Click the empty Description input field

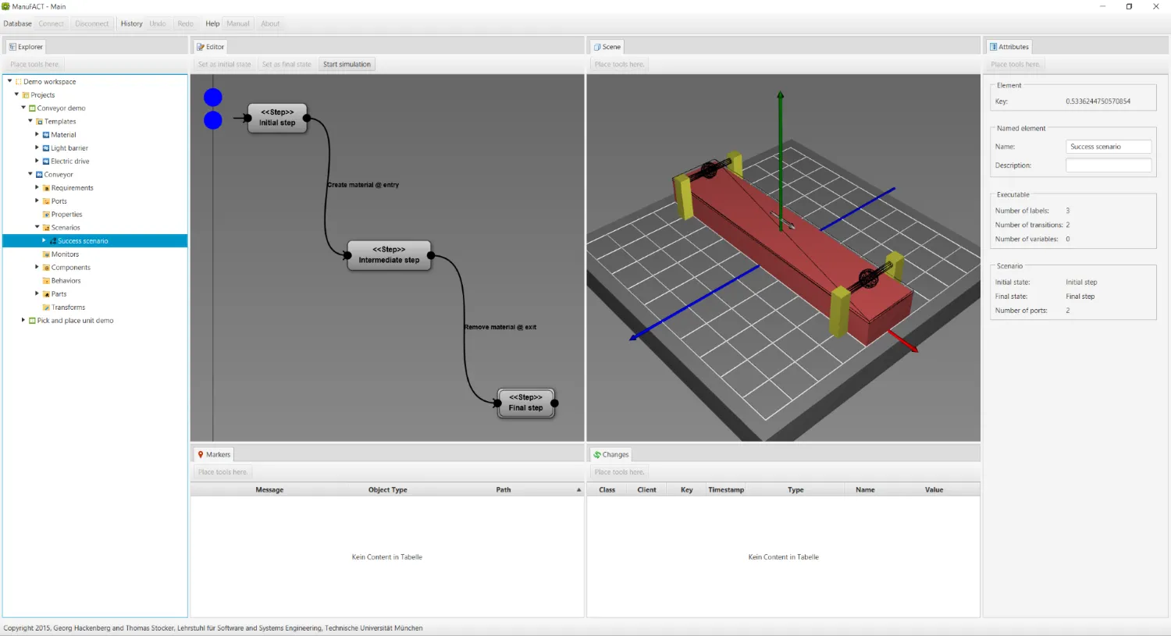pyautogui.click(x=1109, y=165)
